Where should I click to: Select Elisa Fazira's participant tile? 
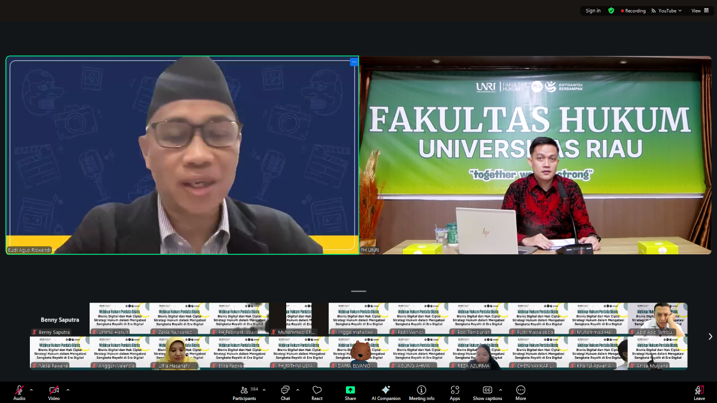click(238, 353)
